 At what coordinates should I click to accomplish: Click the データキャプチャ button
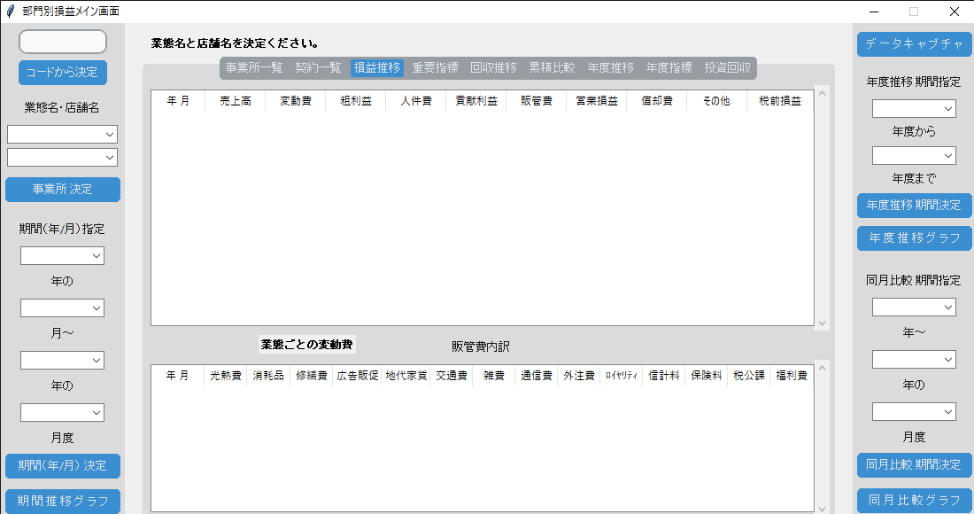tap(914, 43)
